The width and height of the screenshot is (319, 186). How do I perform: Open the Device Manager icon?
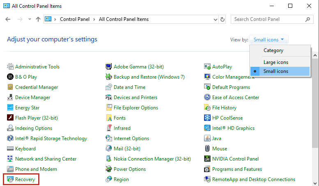[10, 98]
